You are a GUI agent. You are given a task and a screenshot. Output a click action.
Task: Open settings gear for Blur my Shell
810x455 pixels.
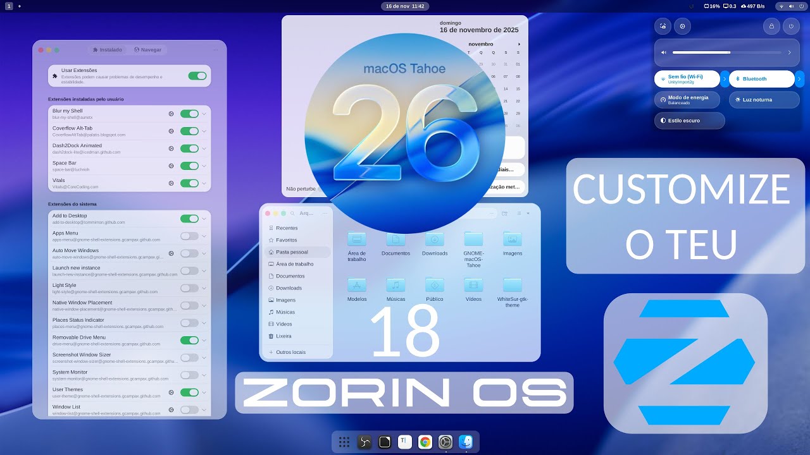tap(171, 114)
